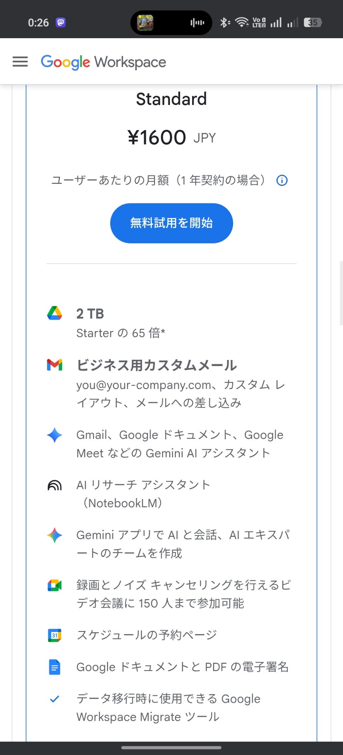Tap the audio waveform indicator in status pill
343x755 pixels.
tap(197, 23)
